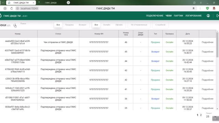Click the ГИИС ДМДК ТМ app logo

click(x=1, y=16)
